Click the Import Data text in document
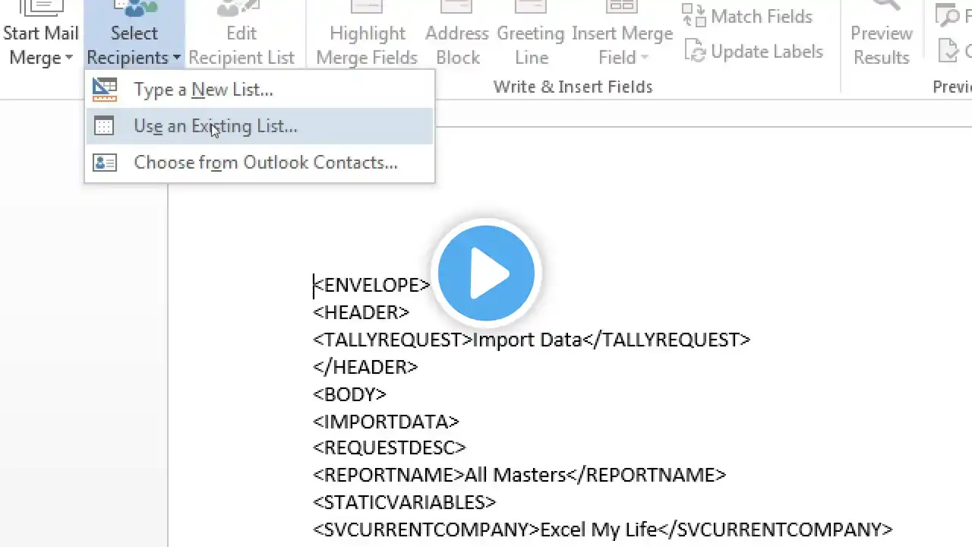Viewport: 972px width, 547px height. pyautogui.click(x=527, y=340)
